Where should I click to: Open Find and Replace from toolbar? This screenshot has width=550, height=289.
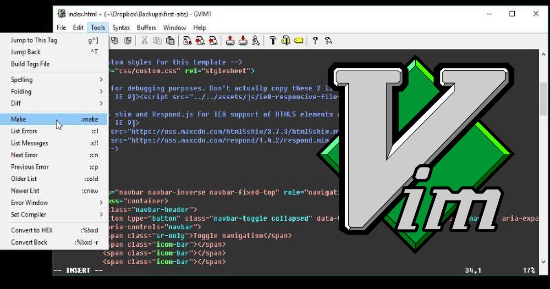tap(187, 41)
